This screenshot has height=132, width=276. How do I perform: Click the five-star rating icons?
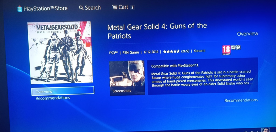[171, 51]
